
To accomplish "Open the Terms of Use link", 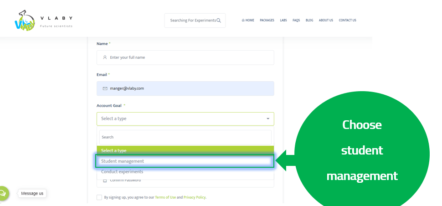I will 165,197.
